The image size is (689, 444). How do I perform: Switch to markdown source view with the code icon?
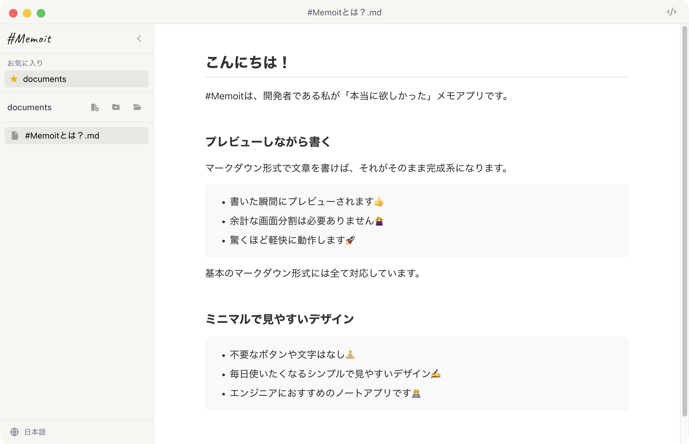point(672,12)
